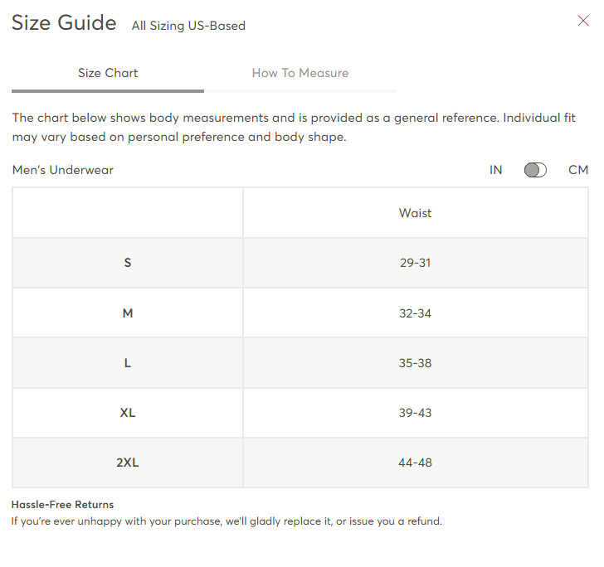Click the 29-31 waist measurement cell
The width and height of the screenshot is (604, 567).
pyautogui.click(x=415, y=263)
